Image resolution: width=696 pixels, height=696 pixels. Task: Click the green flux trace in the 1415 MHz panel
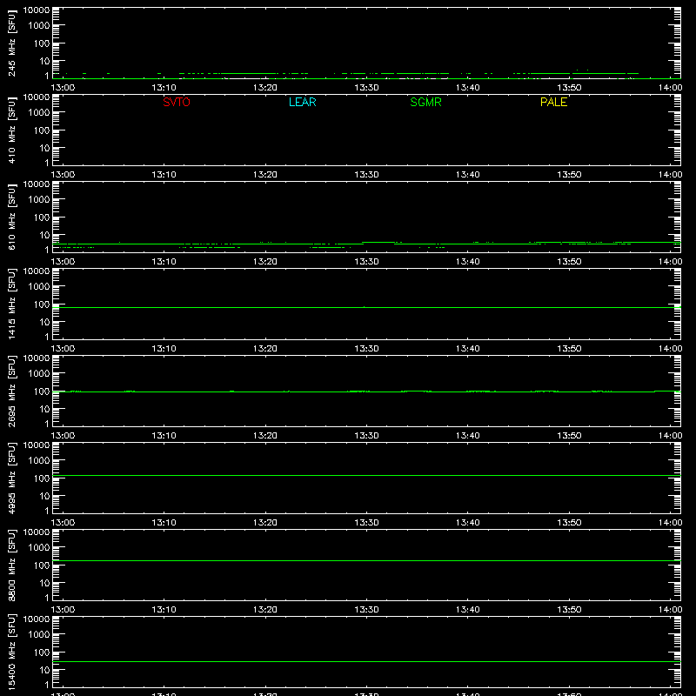[366, 307]
